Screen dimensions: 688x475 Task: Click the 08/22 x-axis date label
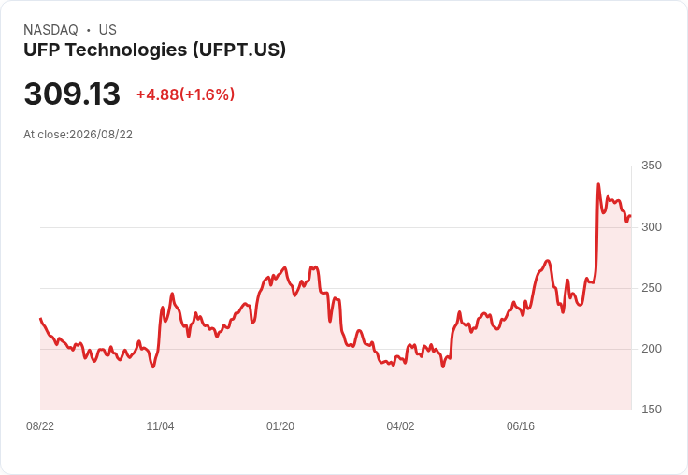pyautogui.click(x=40, y=425)
